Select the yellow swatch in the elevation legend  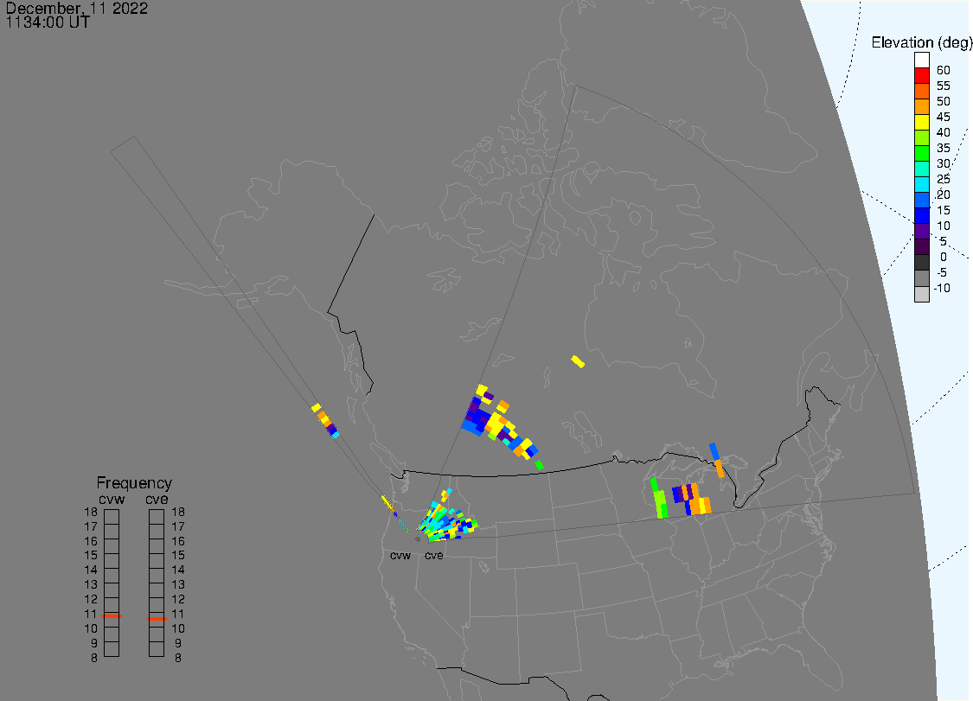[x=921, y=122]
